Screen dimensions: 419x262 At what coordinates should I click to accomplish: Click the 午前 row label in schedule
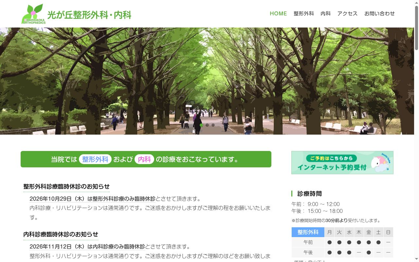308,242
